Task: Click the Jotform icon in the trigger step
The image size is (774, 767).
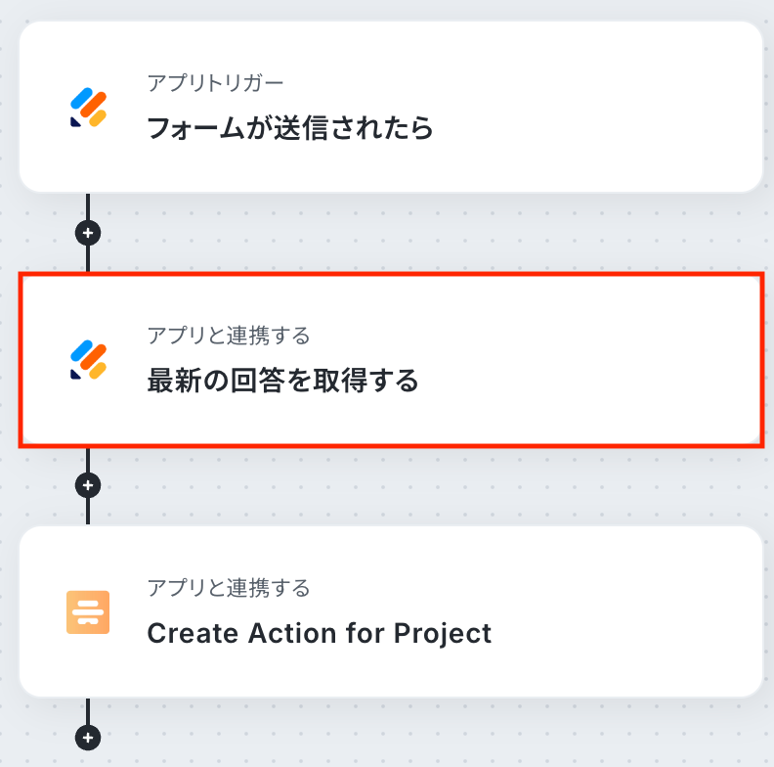Action: click(88, 108)
